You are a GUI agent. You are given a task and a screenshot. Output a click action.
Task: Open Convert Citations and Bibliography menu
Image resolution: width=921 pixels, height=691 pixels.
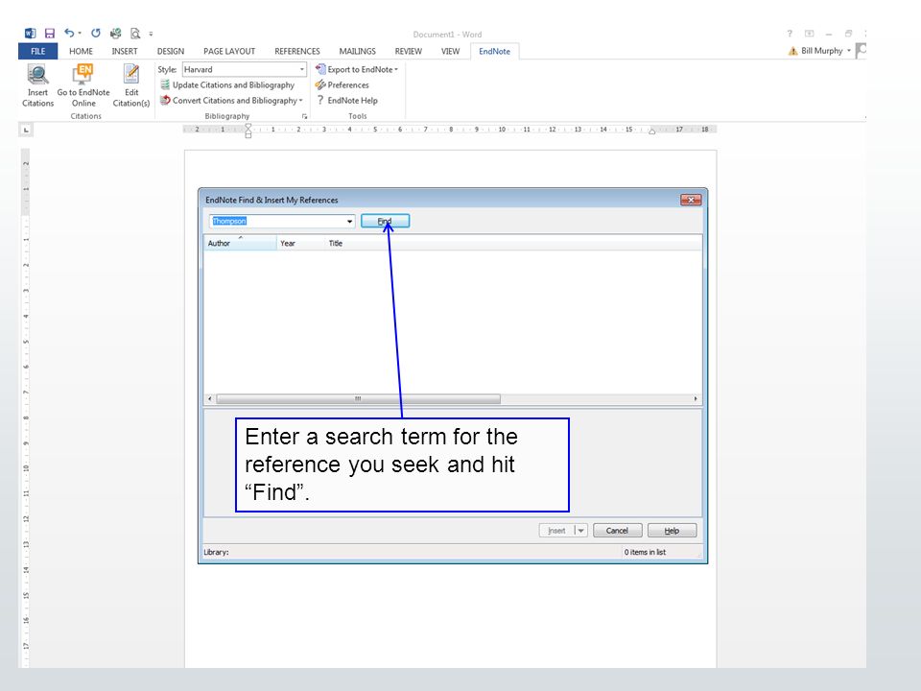pyautogui.click(x=231, y=101)
